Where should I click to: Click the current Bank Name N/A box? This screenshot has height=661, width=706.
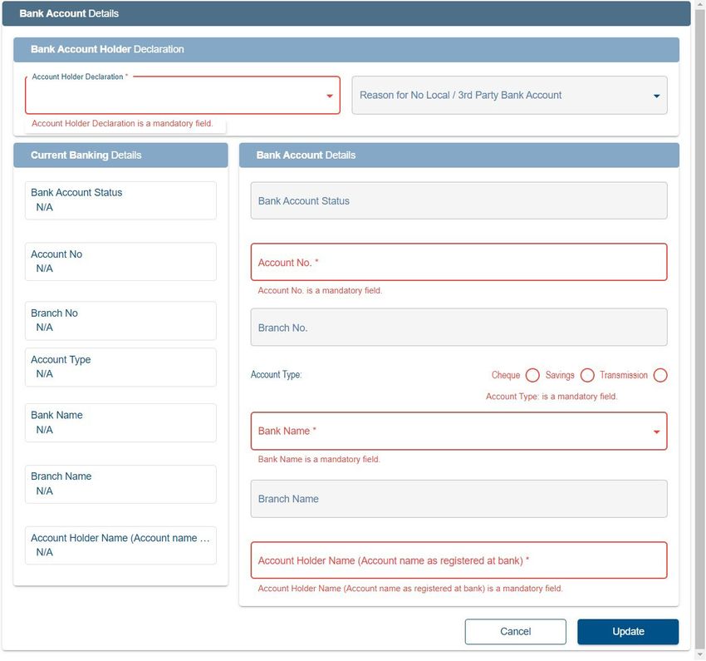click(120, 422)
